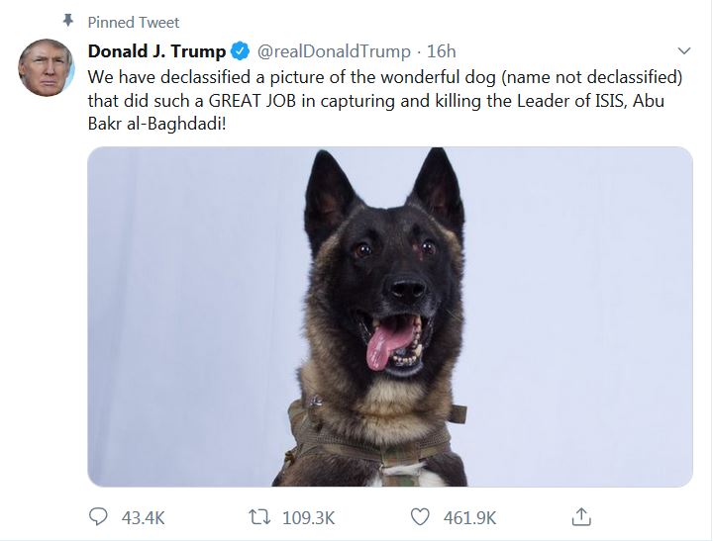713x541 pixels.
Task: Toggle retweet via the 109.3K count
Action: tap(308, 516)
